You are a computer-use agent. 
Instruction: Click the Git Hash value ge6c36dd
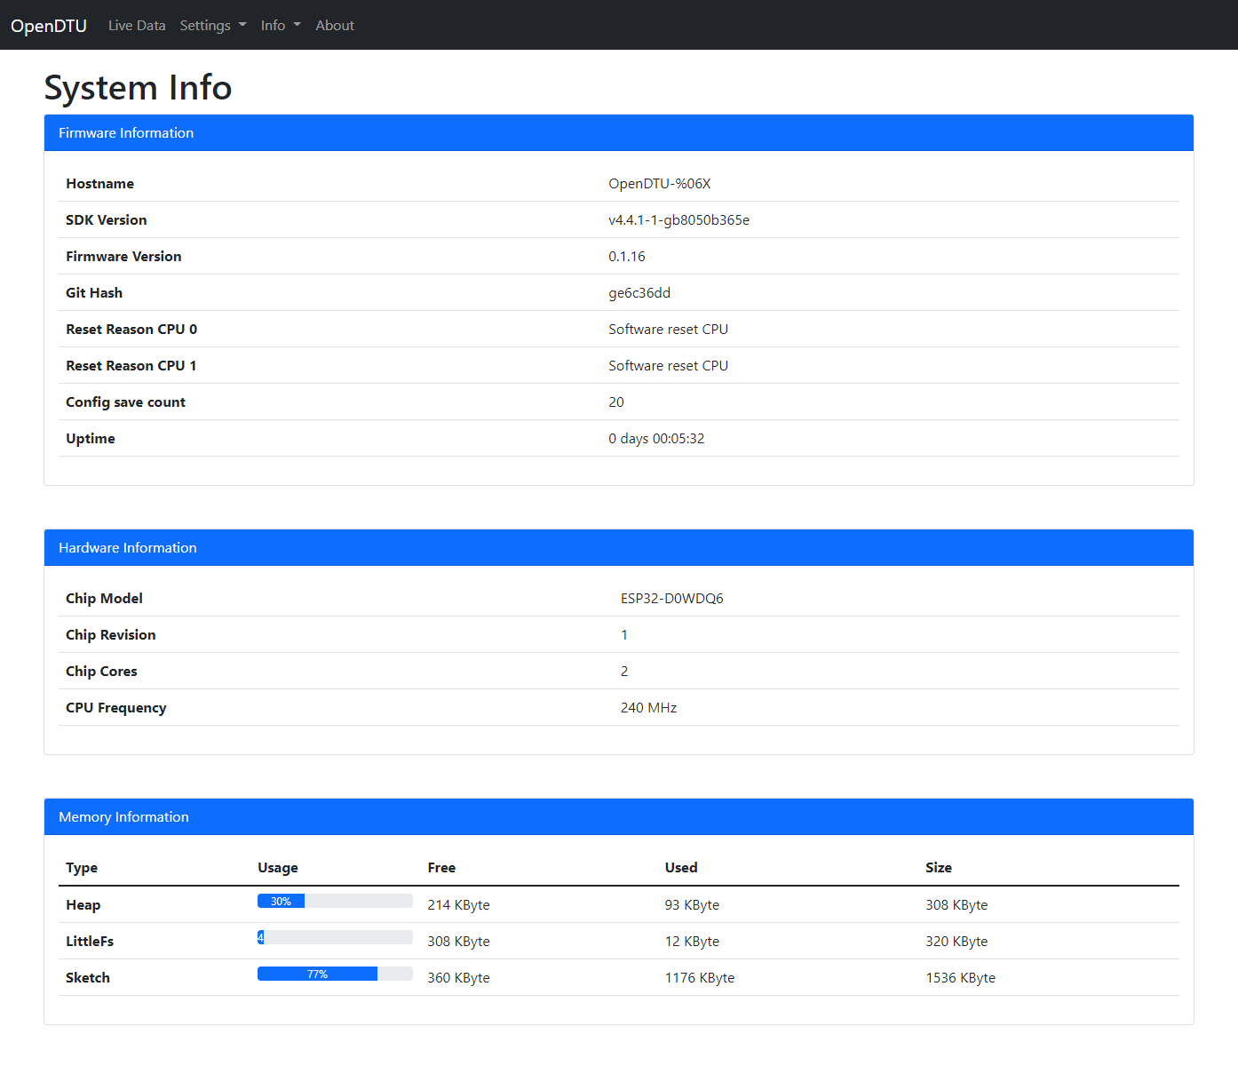click(x=639, y=293)
